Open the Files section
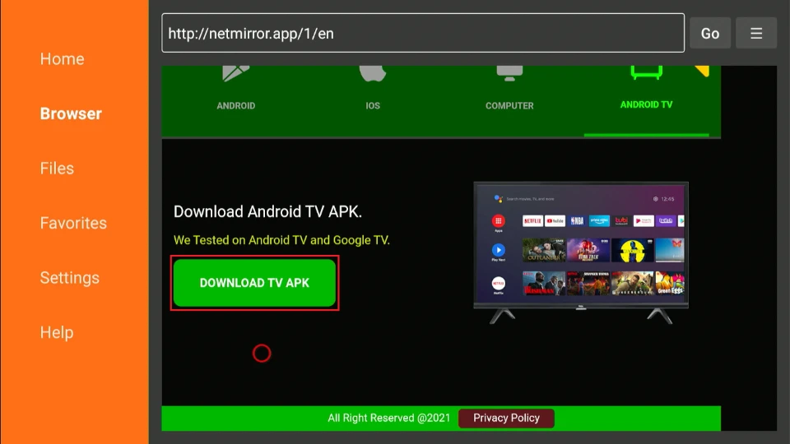790x444 pixels. [x=57, y=168]
